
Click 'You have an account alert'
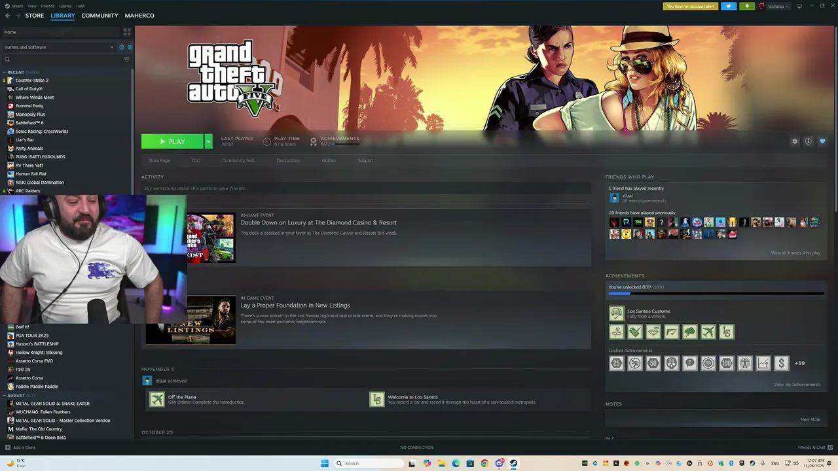point(691,6)
